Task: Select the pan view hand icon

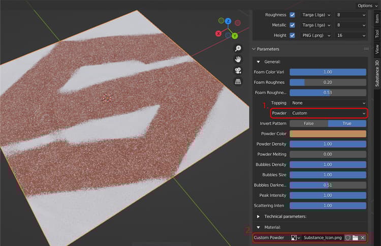Action: 238,59
